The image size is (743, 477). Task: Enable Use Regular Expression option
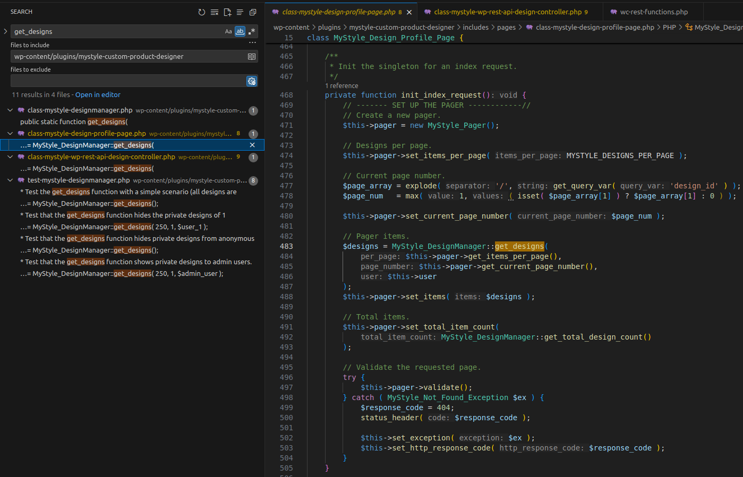[252, 31]
